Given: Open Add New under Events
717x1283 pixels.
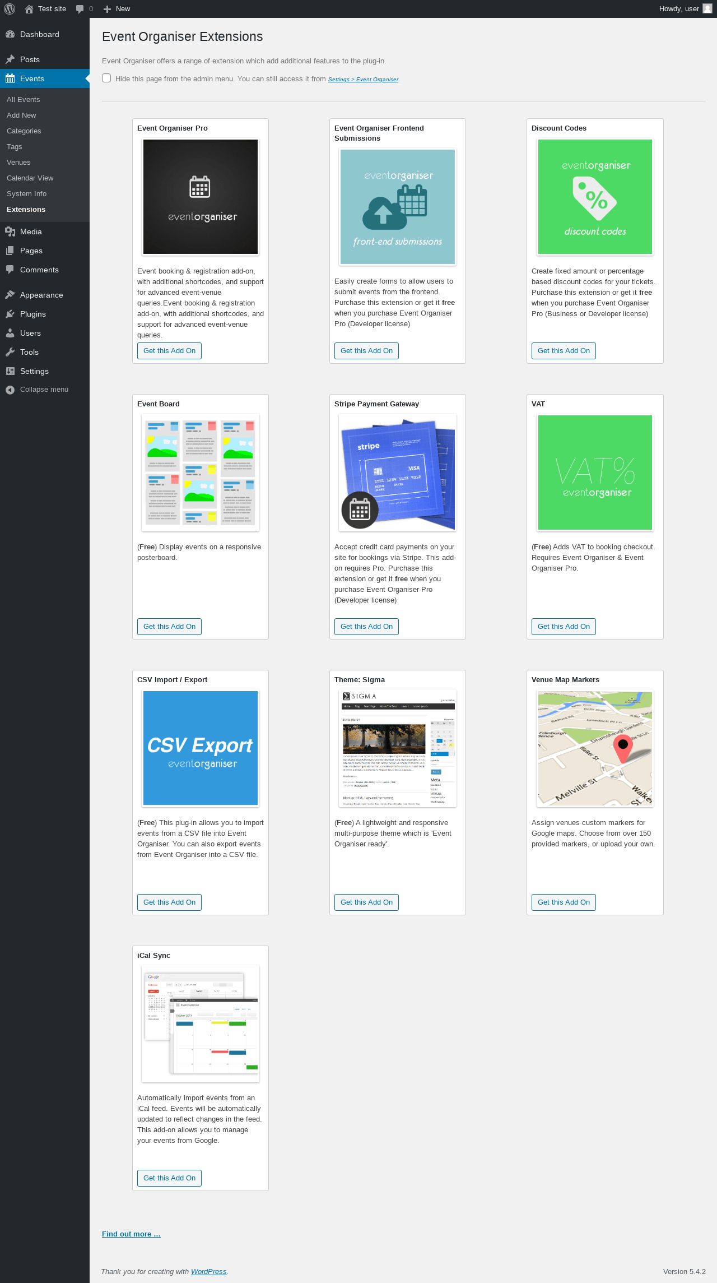Looking at the screenshot, I should point(21,115).
